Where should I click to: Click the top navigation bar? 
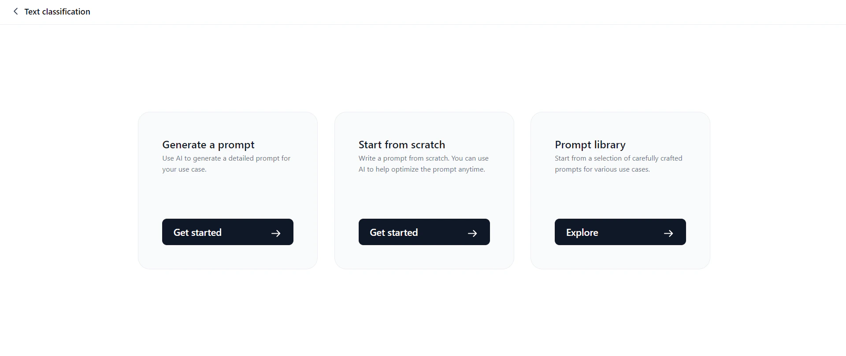[x=423, y=11]
